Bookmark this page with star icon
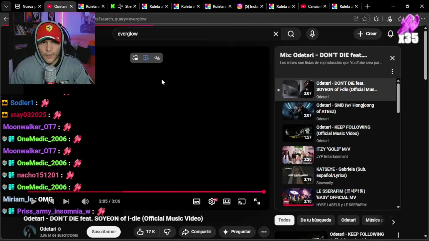The width and height of the screenshot is (429, 241). coord(365,19)
